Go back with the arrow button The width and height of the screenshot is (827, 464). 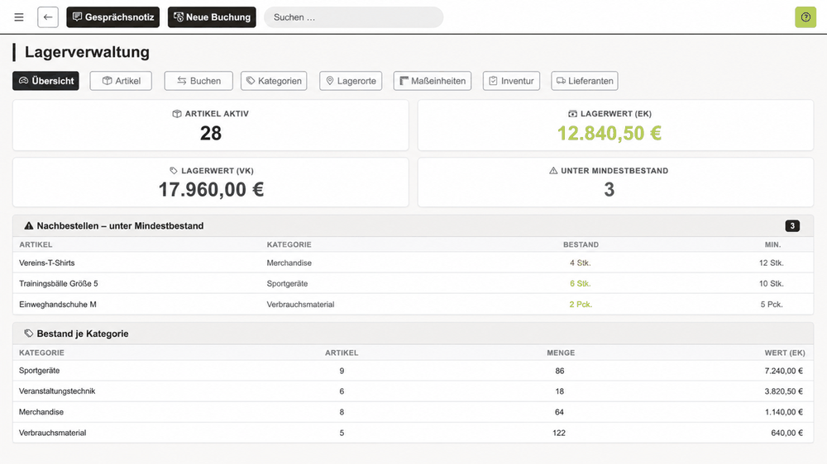(48, 17)
